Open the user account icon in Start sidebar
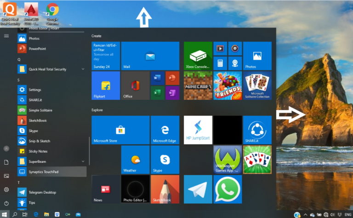353x218 pixels. 6,149
